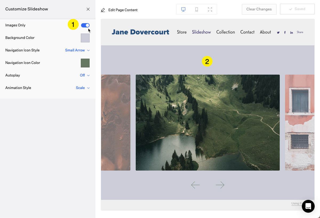Toggle the Images Only switch
320x218 pixels.
(85, 25)
